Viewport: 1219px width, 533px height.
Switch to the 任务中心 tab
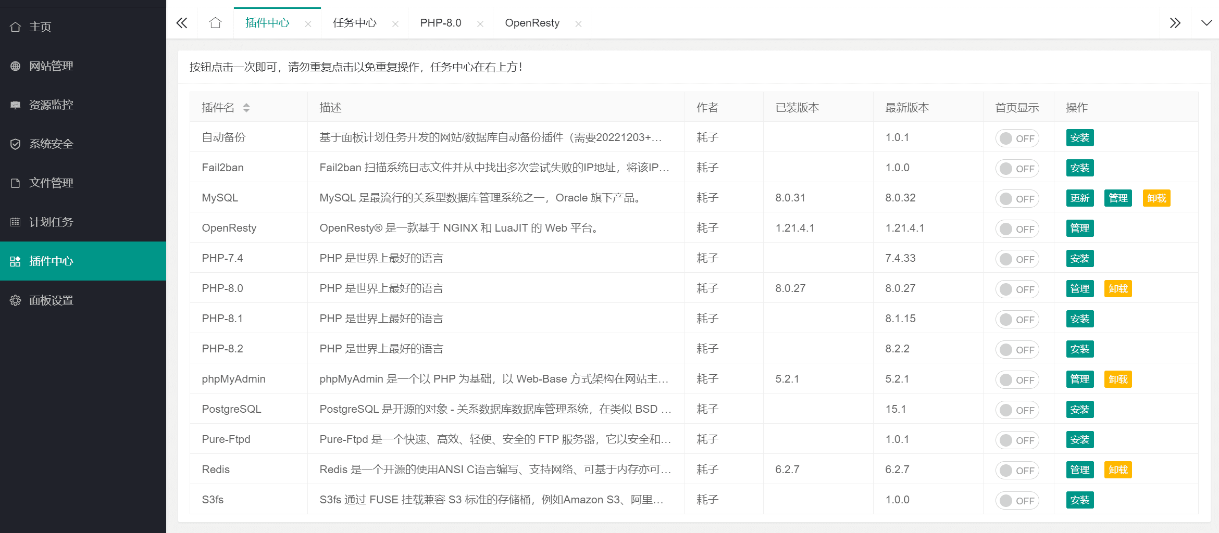pyautogui.click(x=355, y=22)
